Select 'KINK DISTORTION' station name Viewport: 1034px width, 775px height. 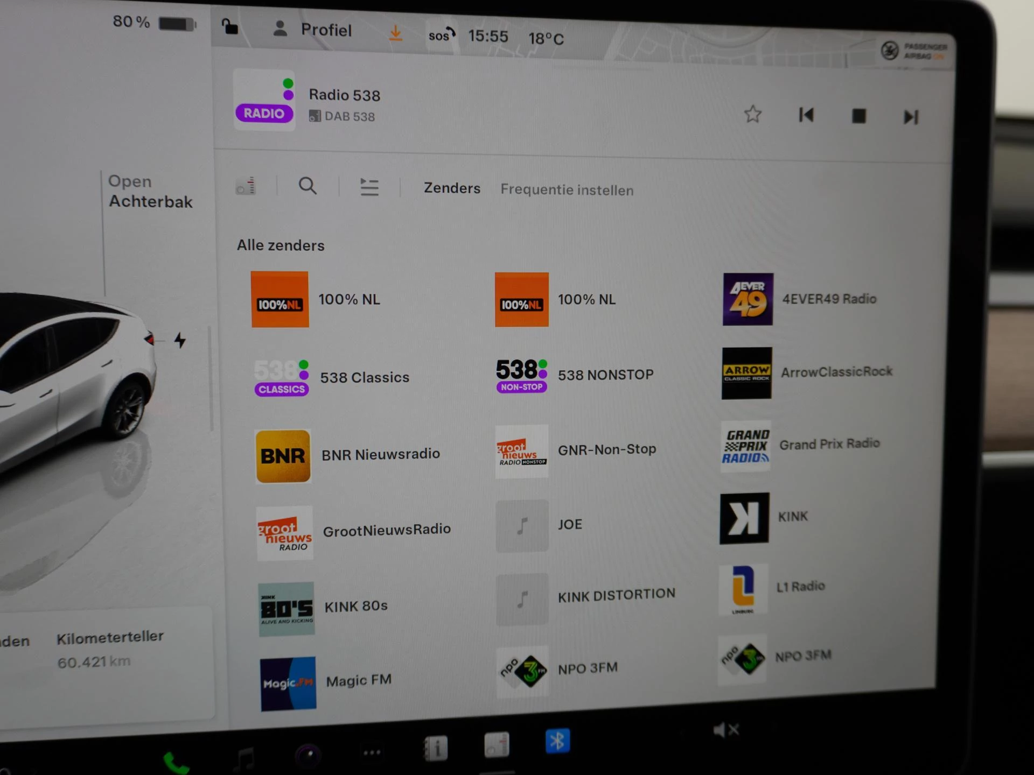(x=617, y=595)
